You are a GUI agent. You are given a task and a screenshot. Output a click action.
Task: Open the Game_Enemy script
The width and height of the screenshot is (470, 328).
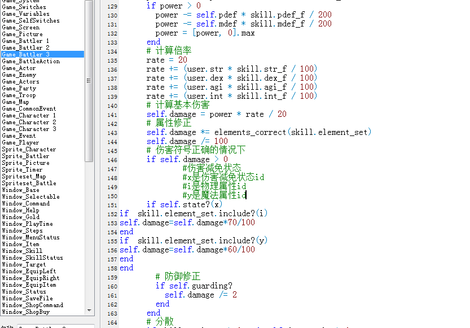19,75
